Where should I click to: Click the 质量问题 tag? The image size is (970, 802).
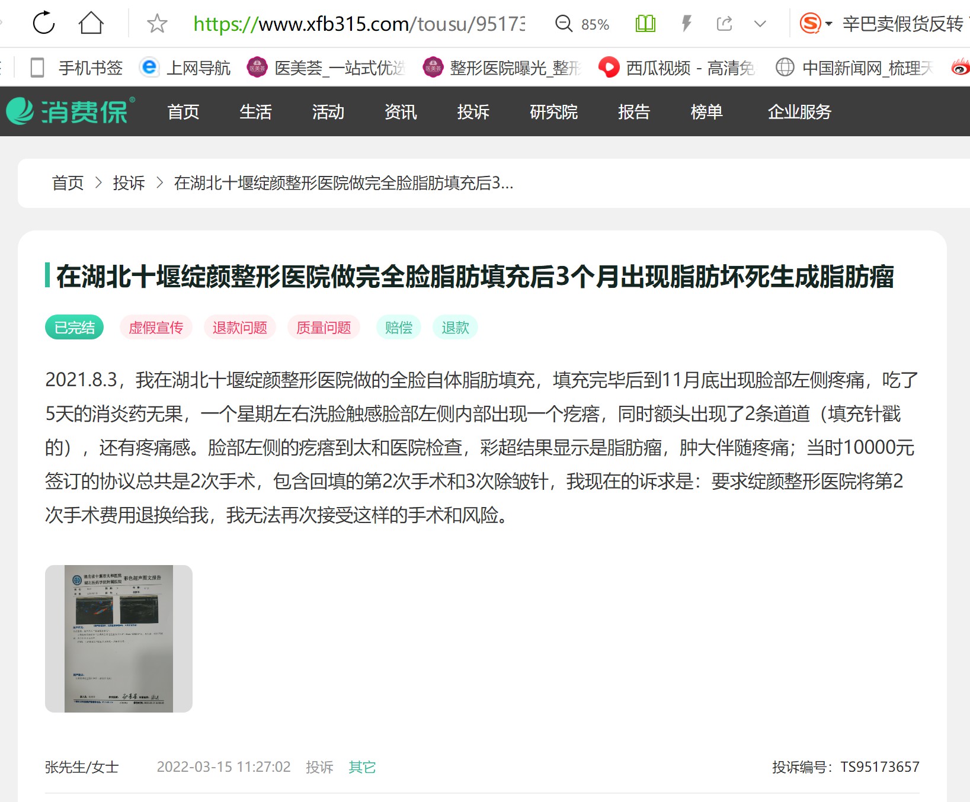324,328
